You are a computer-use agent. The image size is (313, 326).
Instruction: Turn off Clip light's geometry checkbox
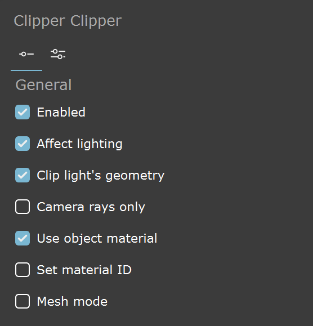point(23,175)
